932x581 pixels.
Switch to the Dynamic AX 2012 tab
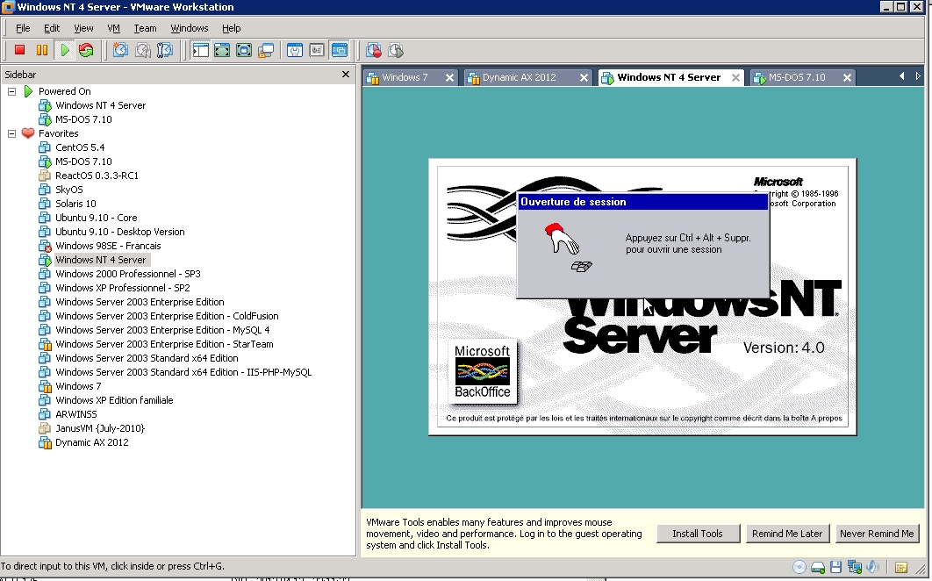(x=519, y=77)
